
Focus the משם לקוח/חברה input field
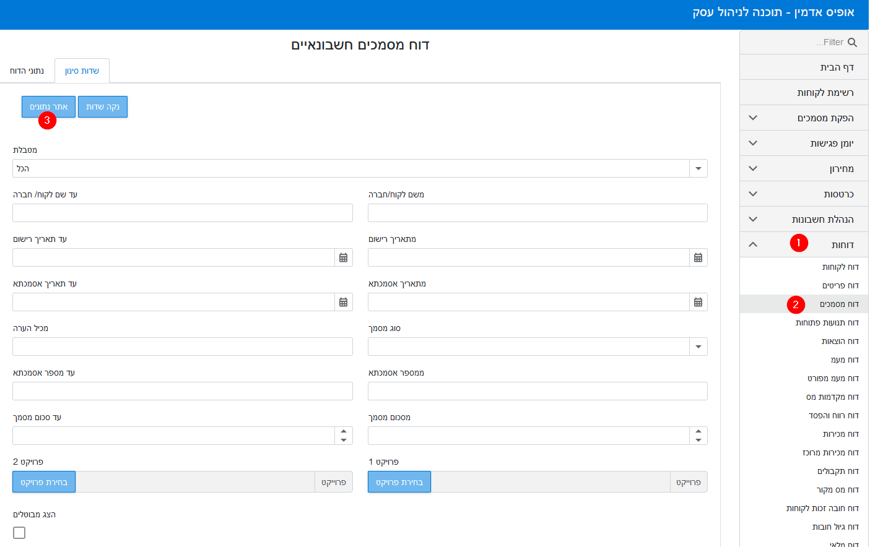click(x=537, y=213)
